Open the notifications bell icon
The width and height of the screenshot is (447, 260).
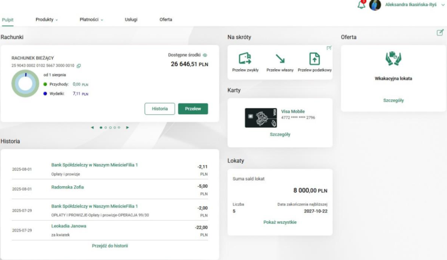(x=362, y=5)
